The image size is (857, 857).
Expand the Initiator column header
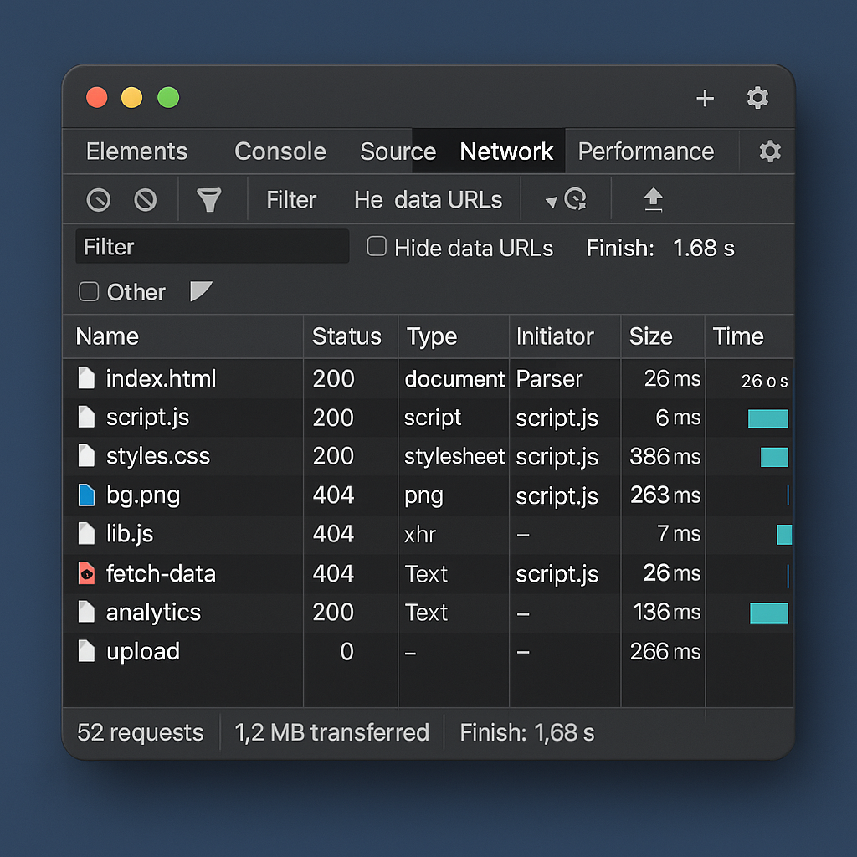click(x=555, y=336)
